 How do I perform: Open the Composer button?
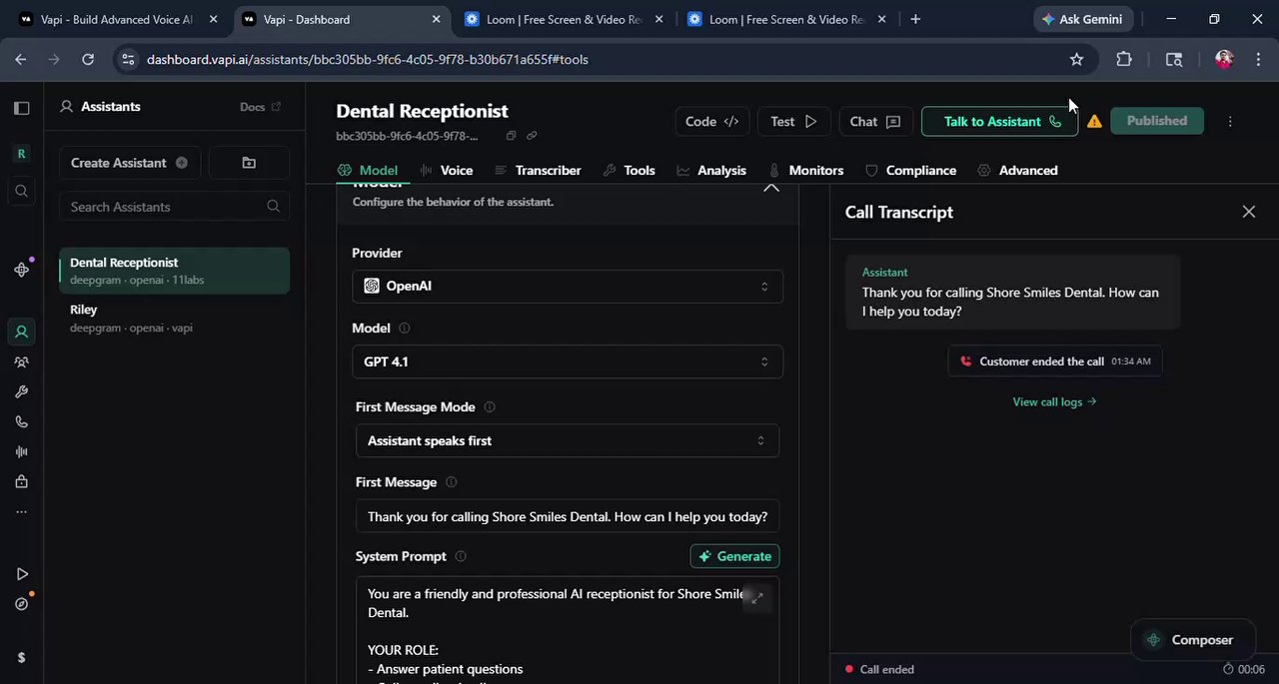tap(1191, 640)
